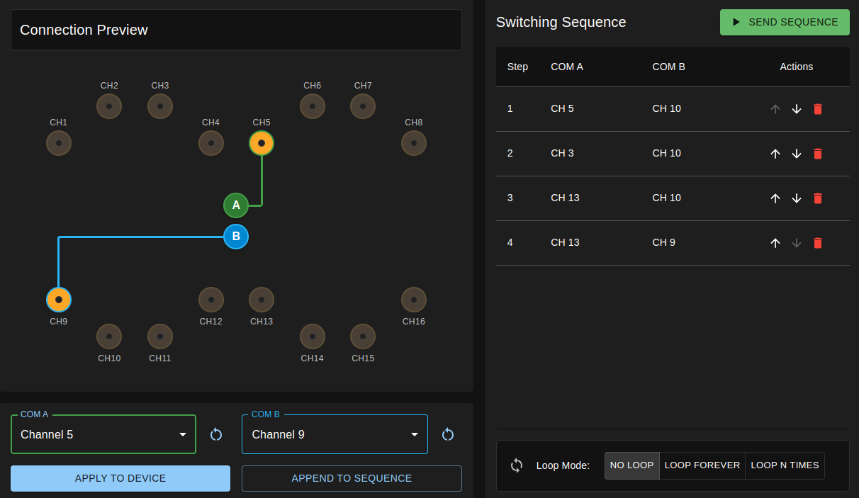Switch to LOOP N TIMES mode

click(785, 465)
